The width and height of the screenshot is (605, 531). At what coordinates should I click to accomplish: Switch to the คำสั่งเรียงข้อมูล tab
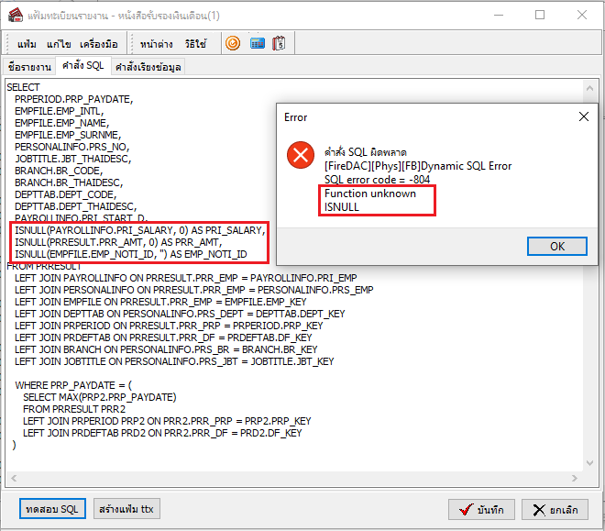click(148, 67)
